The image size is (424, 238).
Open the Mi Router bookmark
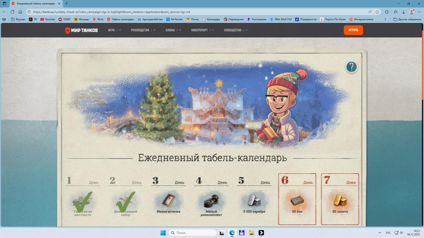[174, 19]
